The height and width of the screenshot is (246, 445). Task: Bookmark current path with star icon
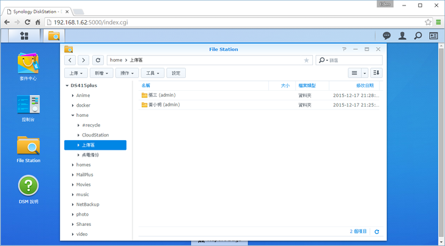[306, 60]
